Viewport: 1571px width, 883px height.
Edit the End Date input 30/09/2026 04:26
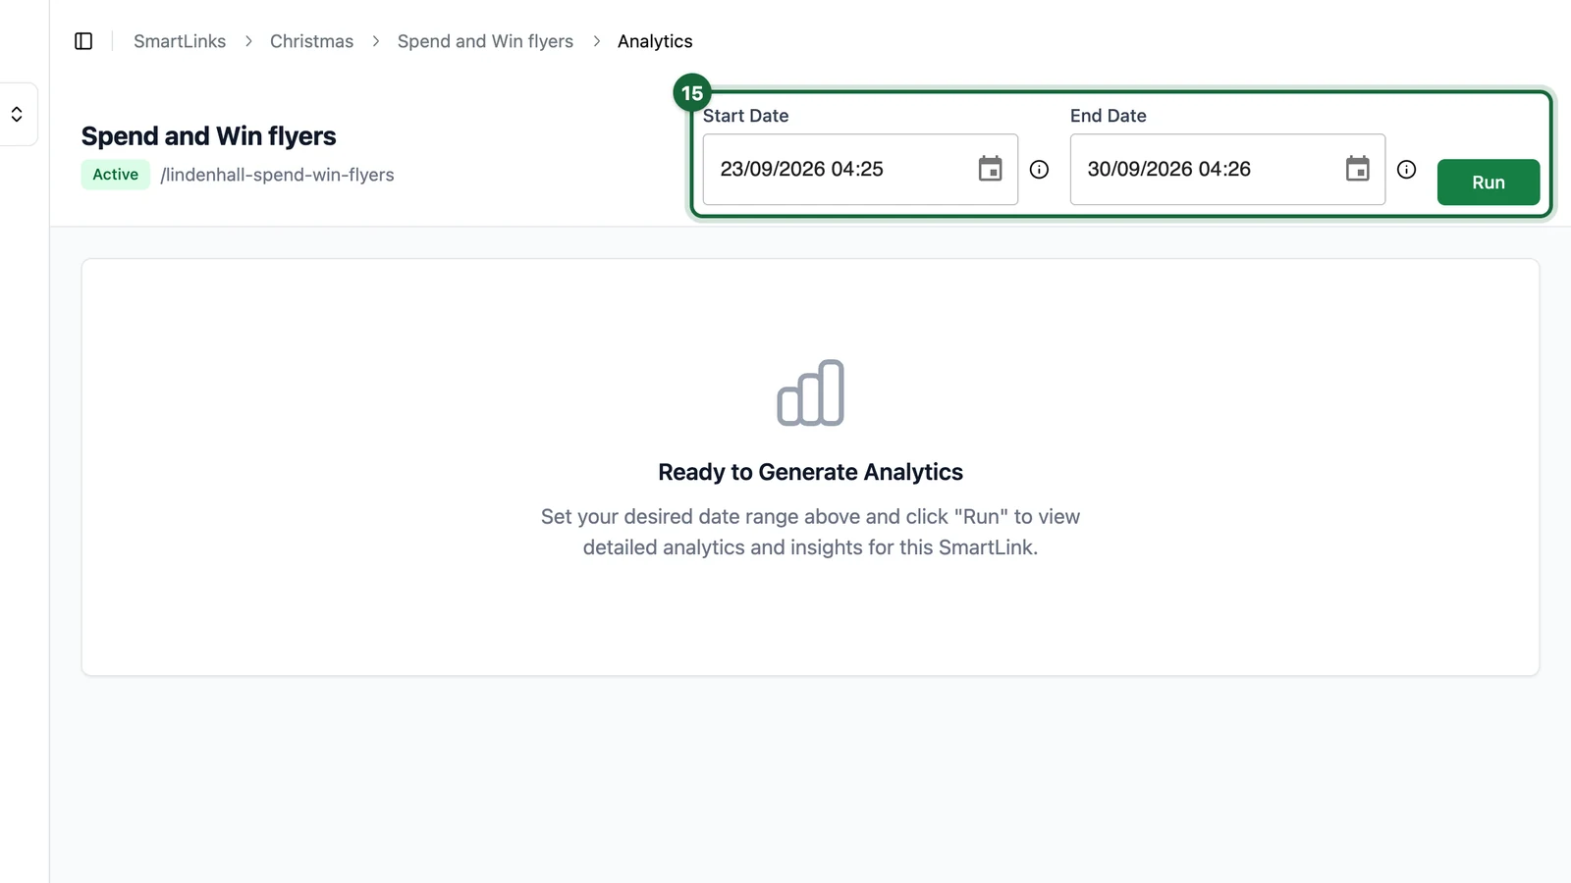pos(1227,170)
